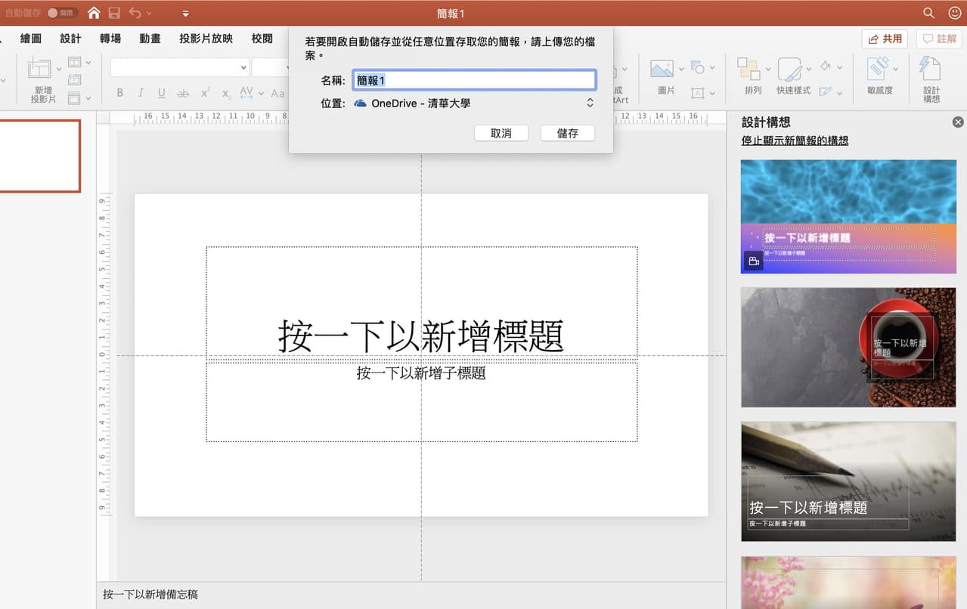Expand the Picture (圖片) dropdown arrow
Screen dimensions: 967x609
[681, 70]
